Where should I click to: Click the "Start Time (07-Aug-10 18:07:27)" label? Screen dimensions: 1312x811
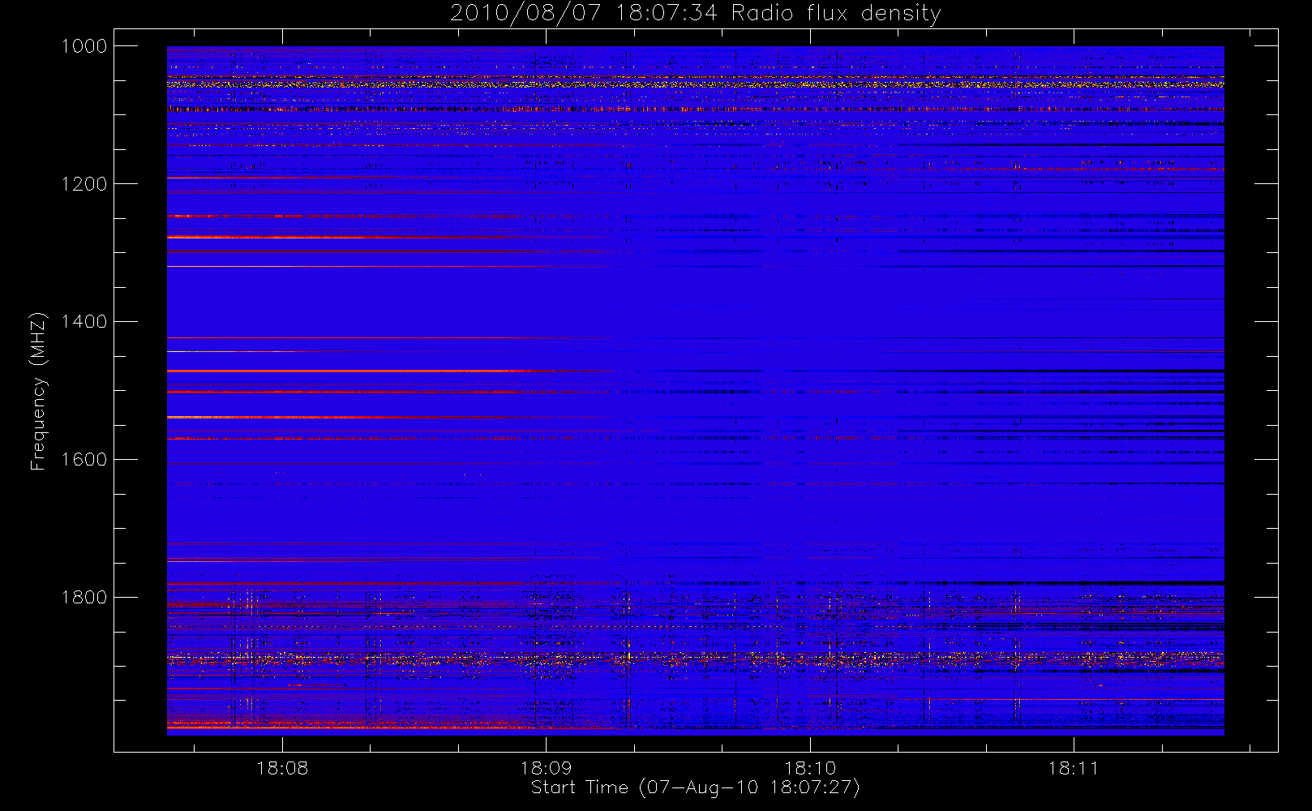pyautogui.click(x=695, y=787)
